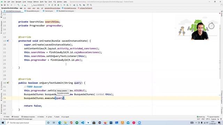
Task: Open the VCS menu
Action: click(x=54, y=2)
